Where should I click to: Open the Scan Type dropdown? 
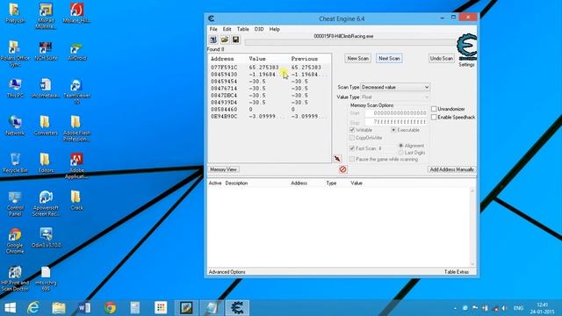[395, 87]
